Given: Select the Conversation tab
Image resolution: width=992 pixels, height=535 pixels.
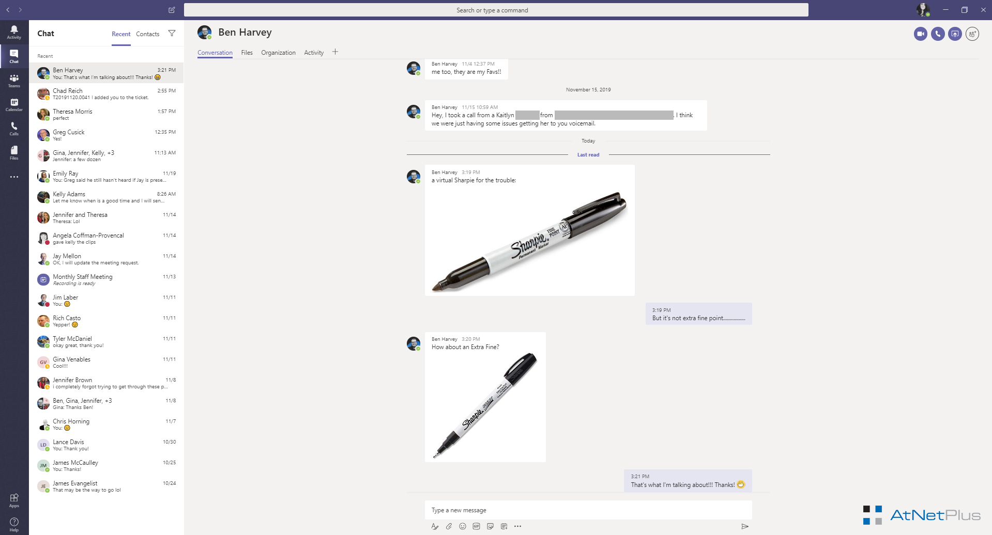Looking at the screenshot, I should tap(215, 53).
